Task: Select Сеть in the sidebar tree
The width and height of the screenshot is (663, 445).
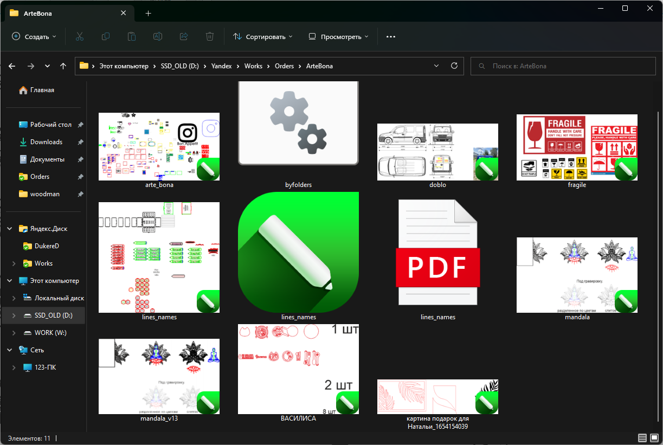Action: [31, 350]
